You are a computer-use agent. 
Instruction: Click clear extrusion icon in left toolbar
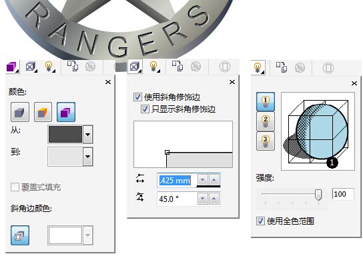click(x=90, y=67)
